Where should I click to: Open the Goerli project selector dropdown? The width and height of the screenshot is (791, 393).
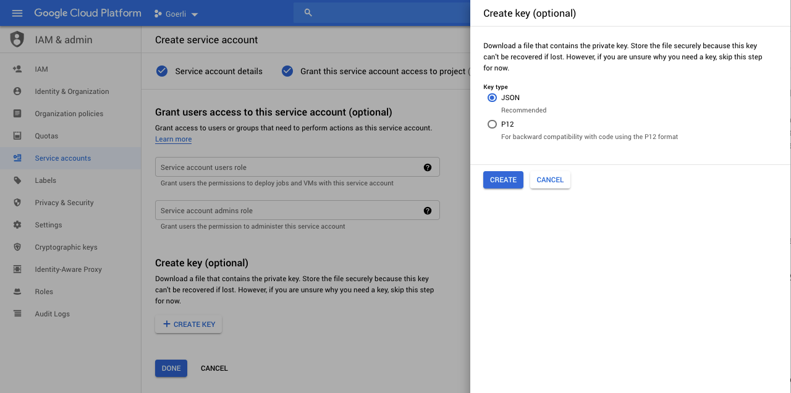(176, 14)
